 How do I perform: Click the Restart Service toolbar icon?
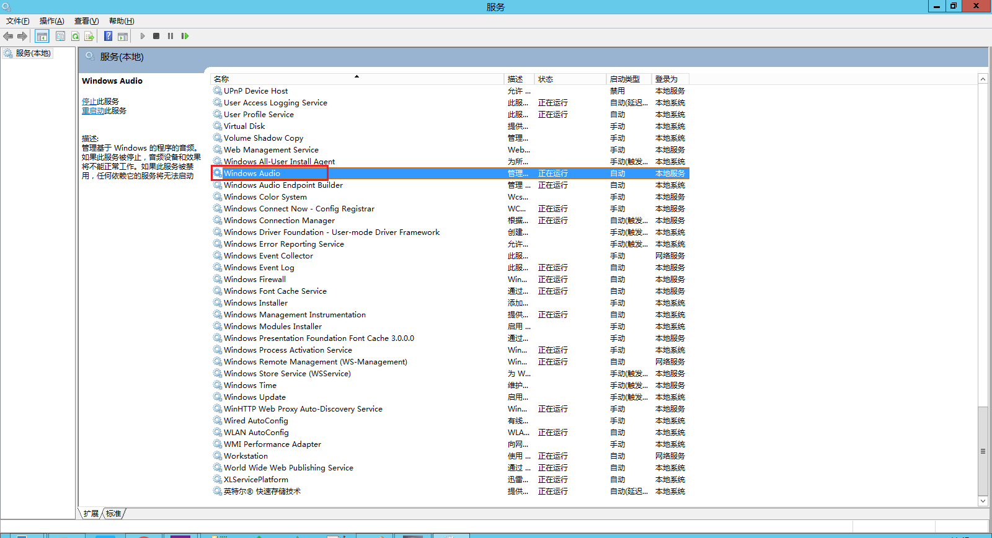point(185,36)
